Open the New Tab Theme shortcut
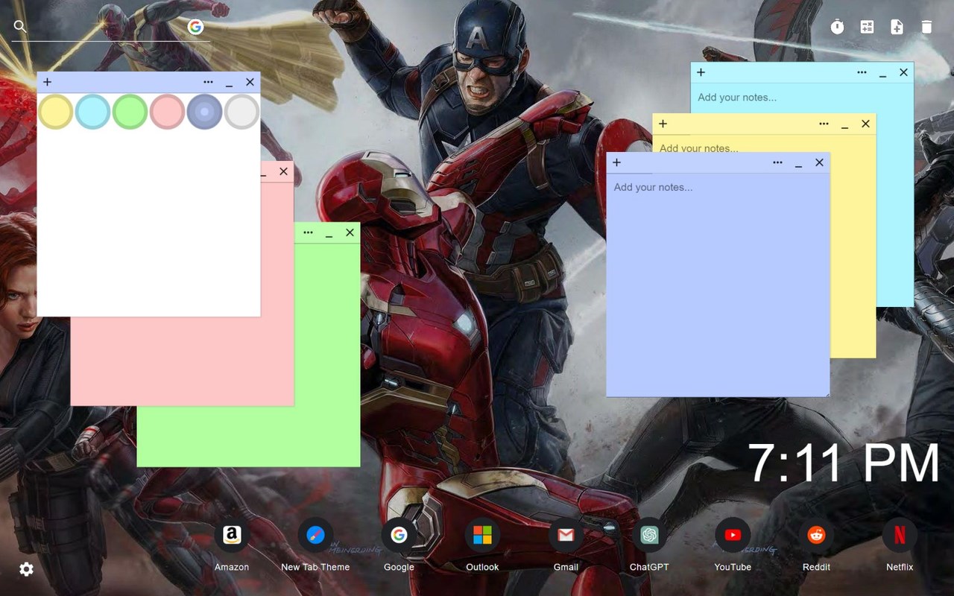Viewport: 954px width, 596px height. pos(315,545)
